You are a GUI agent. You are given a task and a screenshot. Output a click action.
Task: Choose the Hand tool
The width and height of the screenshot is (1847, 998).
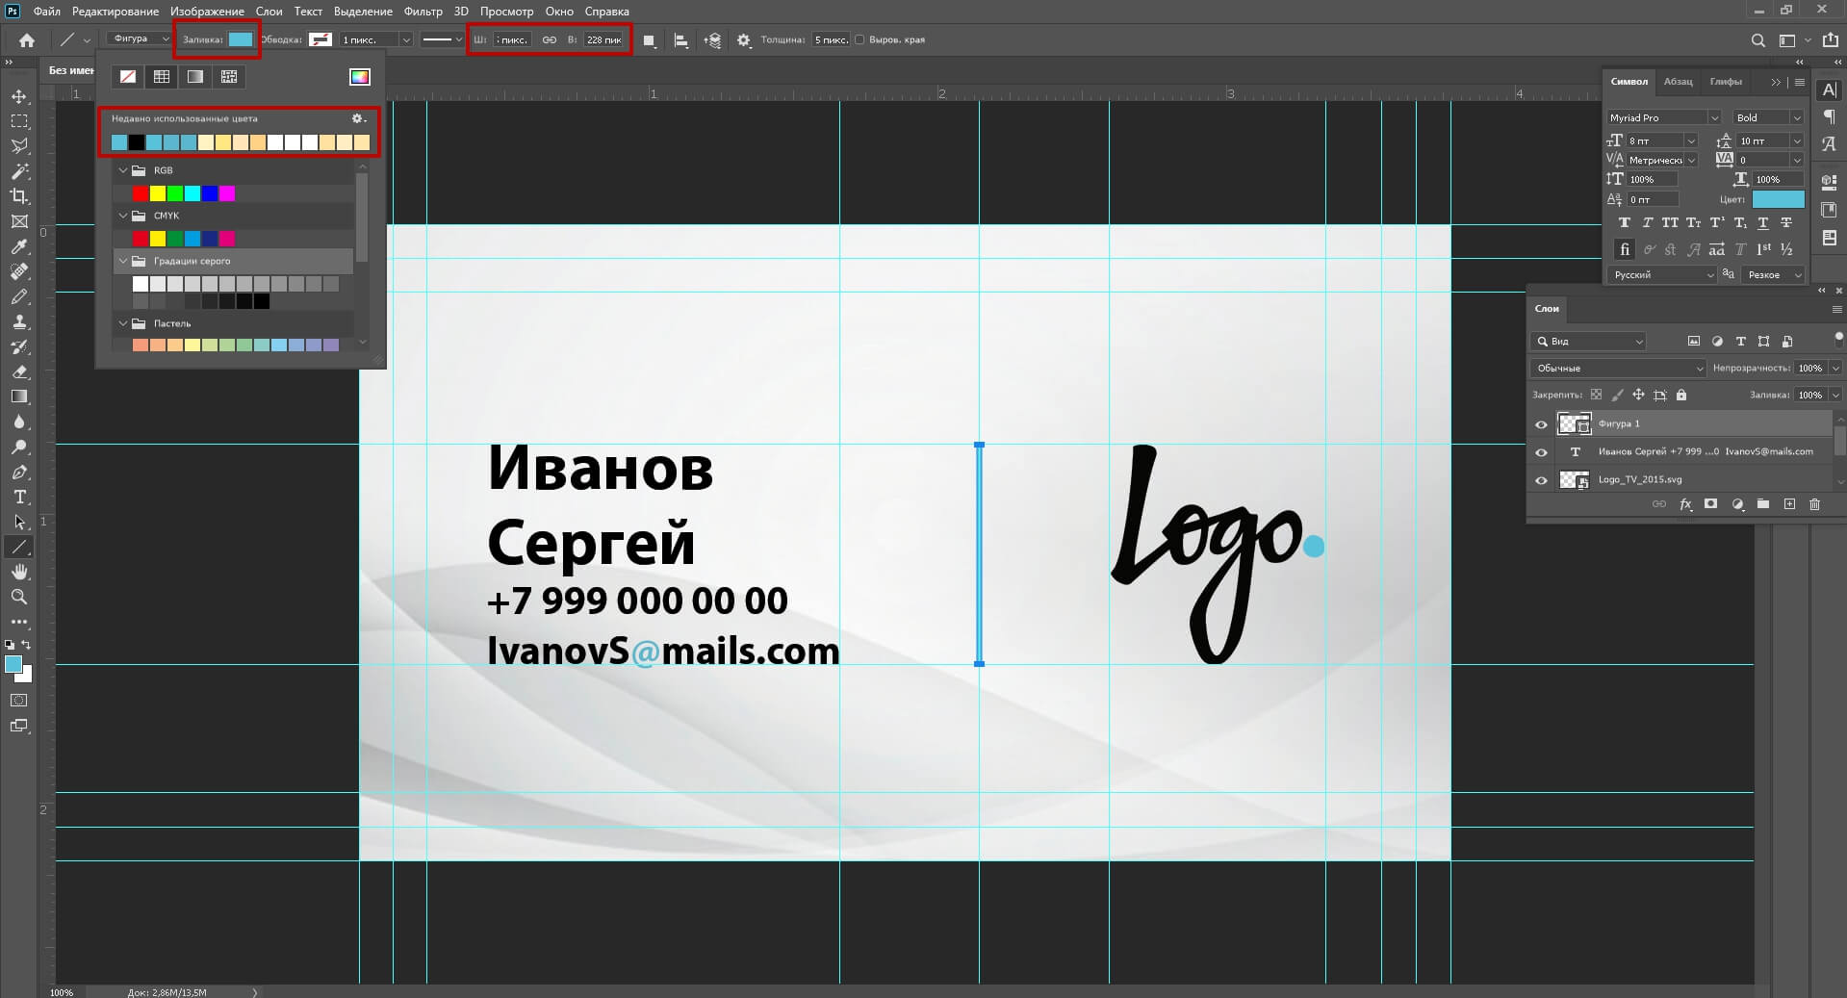(19, 572)
